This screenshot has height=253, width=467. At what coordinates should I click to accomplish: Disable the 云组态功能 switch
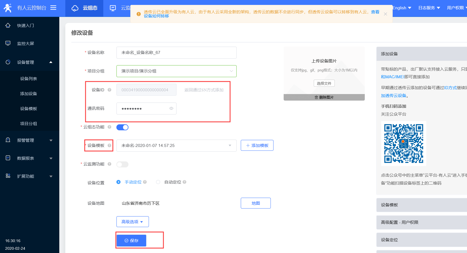click(x=122, y=127)
